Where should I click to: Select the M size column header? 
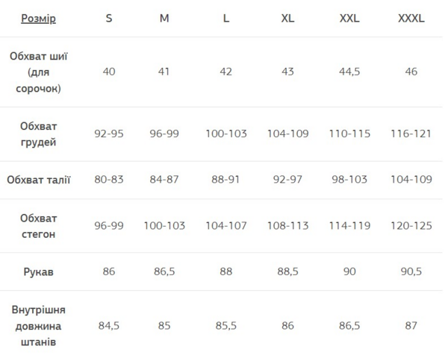164,19
